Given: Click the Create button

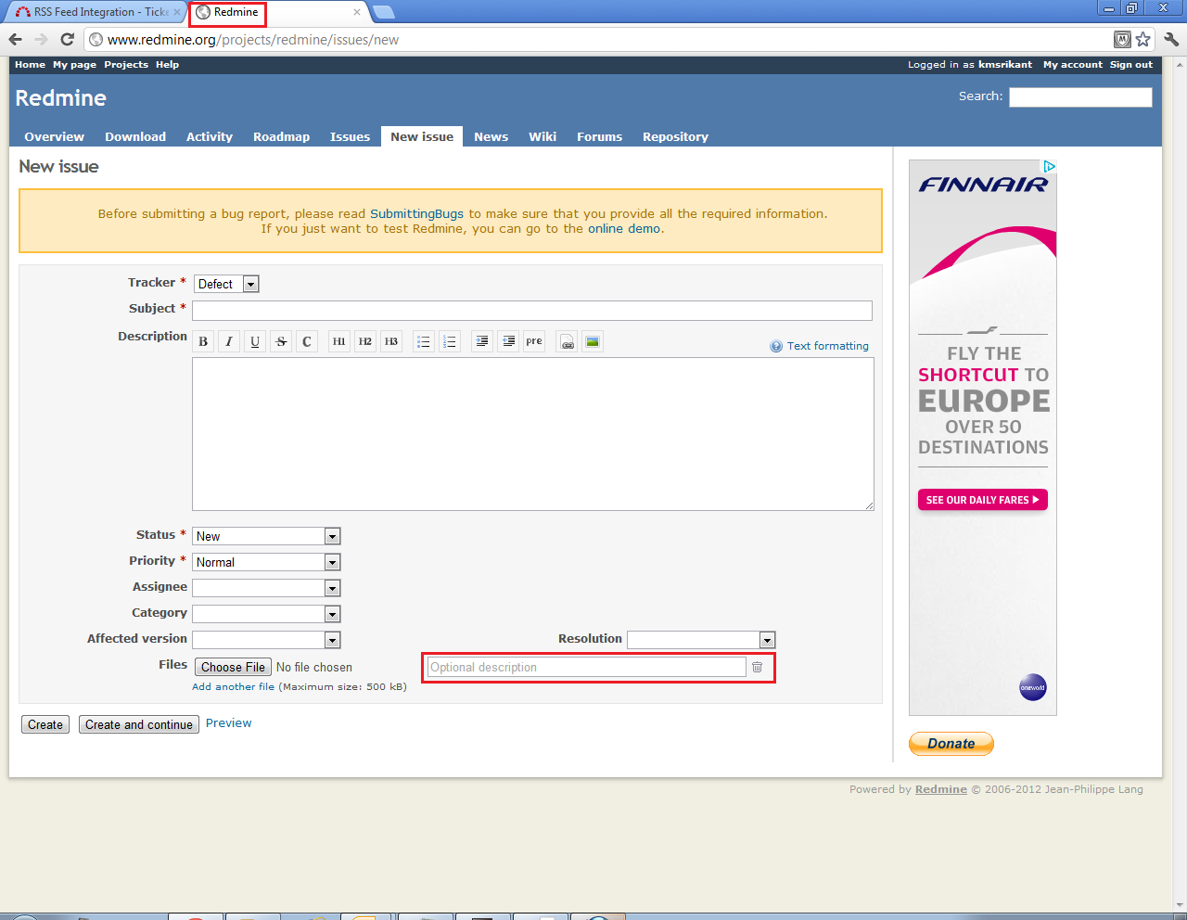Looking at the screenshot, I should pos(45,724).
